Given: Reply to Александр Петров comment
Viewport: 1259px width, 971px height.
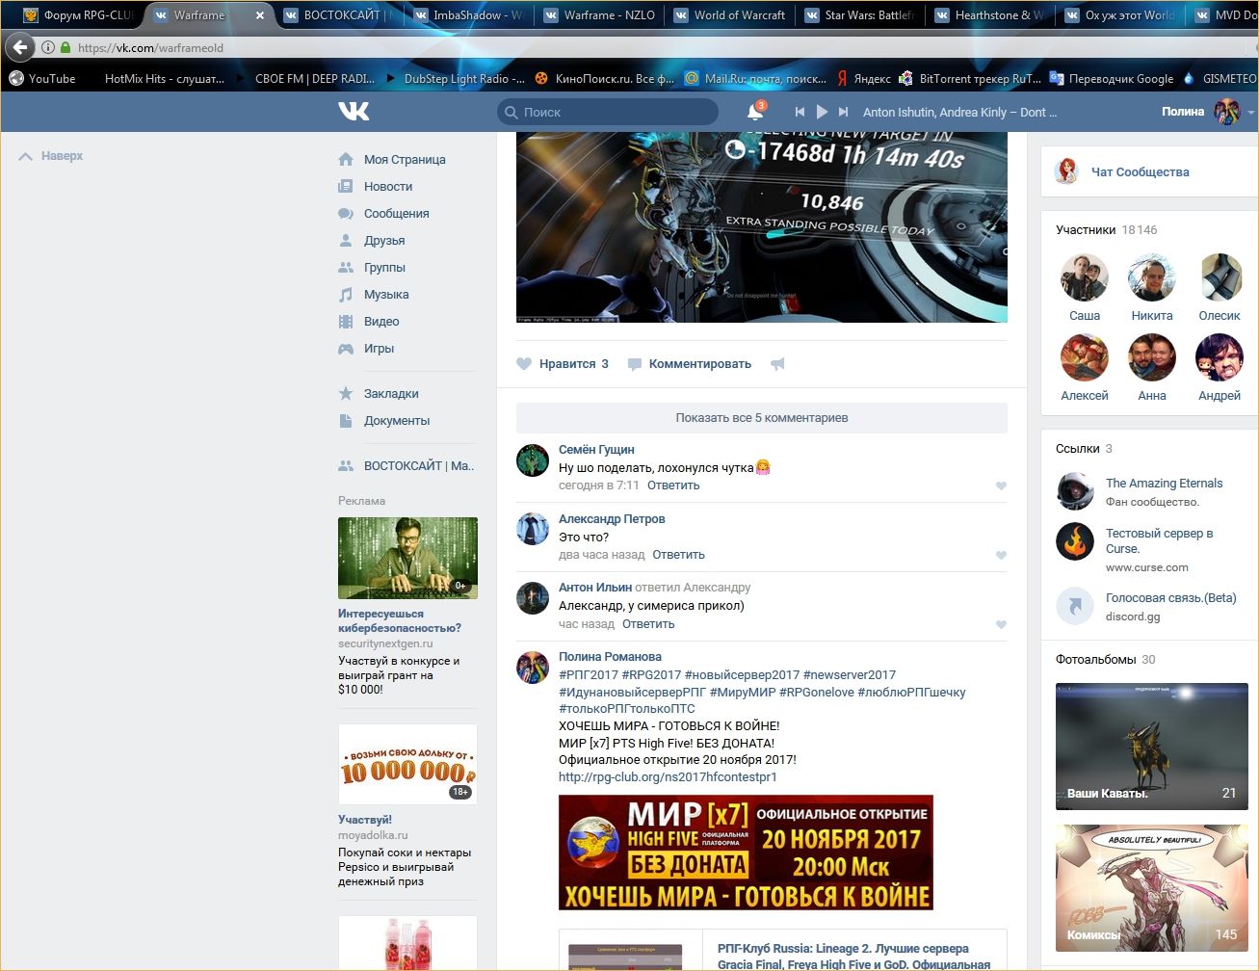Looking at the screenshot, I should (x=679, y=555).
